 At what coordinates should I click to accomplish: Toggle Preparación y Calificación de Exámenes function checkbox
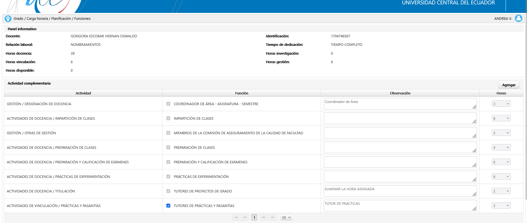coord(168,162)
